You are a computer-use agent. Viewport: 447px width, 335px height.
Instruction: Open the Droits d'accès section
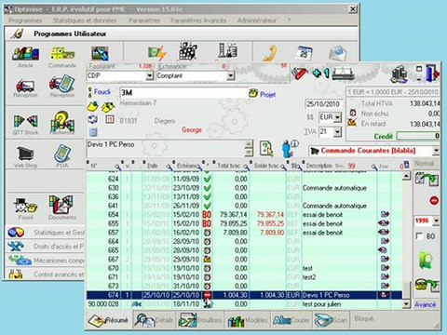pyautogui.click(x=46, y=247)
